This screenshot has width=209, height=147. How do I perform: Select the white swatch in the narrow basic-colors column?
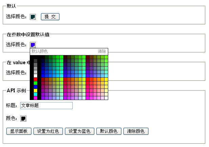tap(36, 76)
